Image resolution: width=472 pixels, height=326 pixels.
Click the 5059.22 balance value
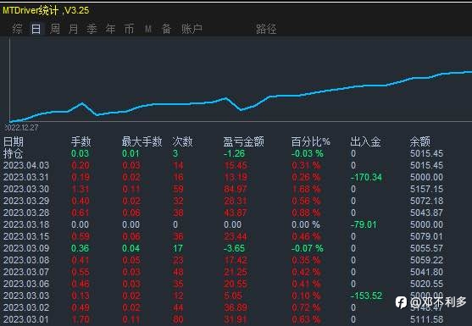426,260
